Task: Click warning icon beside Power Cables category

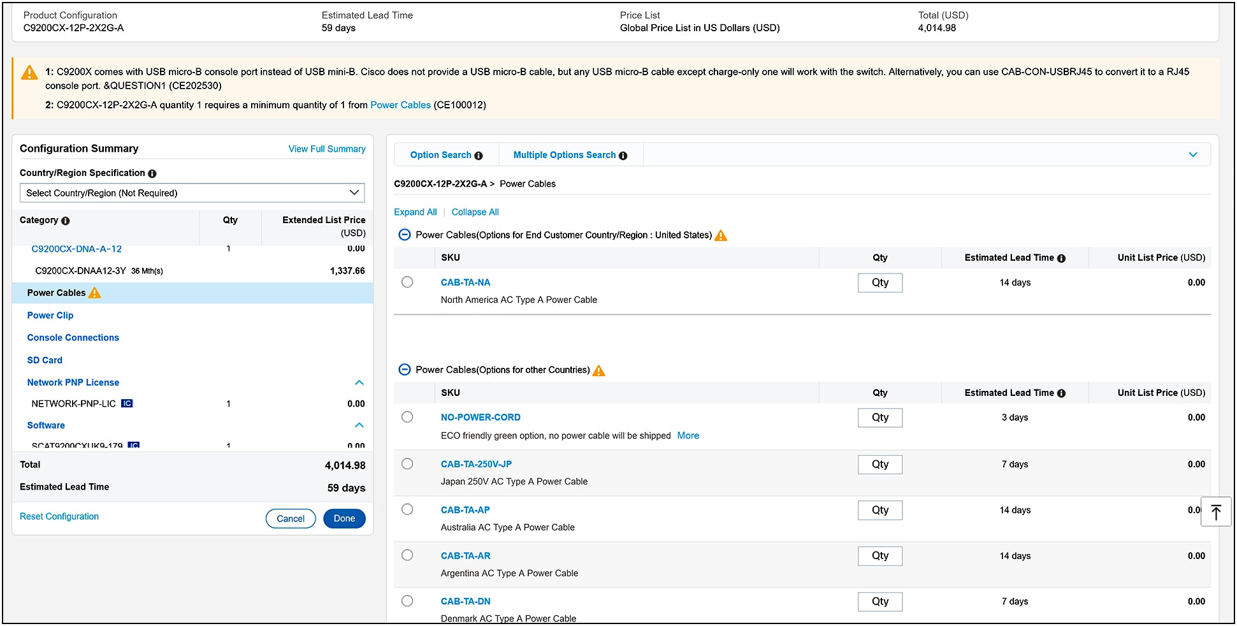Action: pyautogui.click(x=94, y=293)
